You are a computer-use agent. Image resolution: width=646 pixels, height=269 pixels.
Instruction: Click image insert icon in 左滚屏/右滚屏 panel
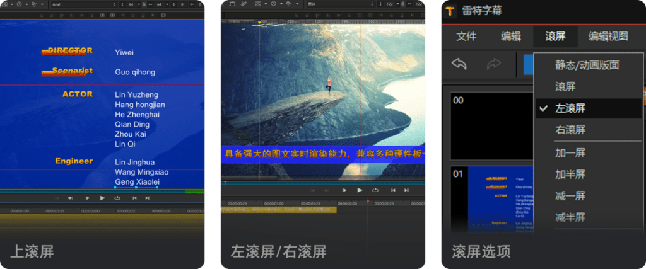[258, 4]
